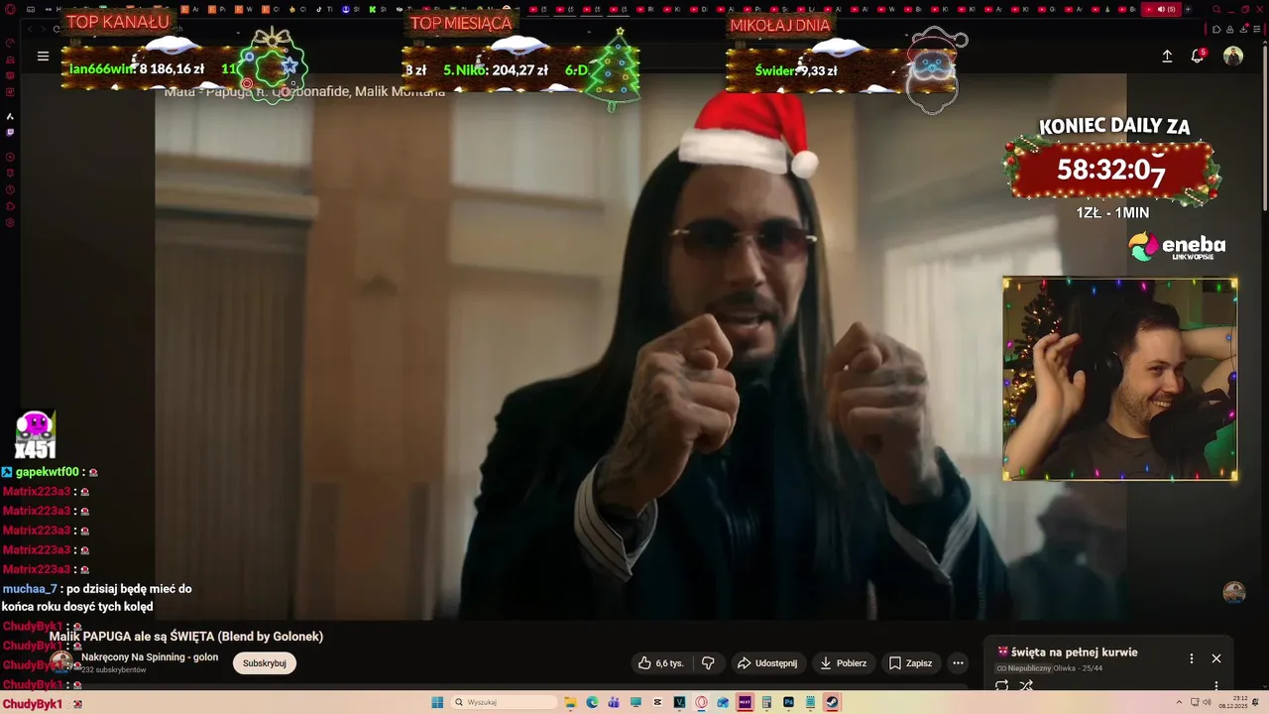Click the Zapisz save button

pos(910,663)
